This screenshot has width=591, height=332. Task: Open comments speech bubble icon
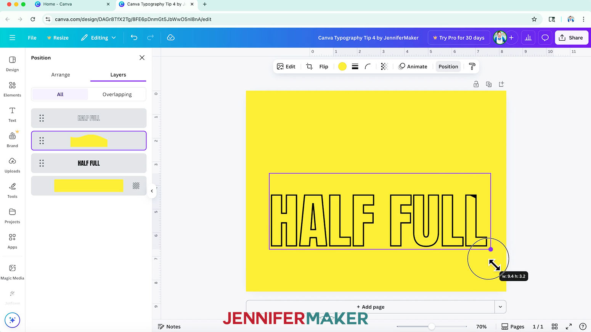point(545,38)
